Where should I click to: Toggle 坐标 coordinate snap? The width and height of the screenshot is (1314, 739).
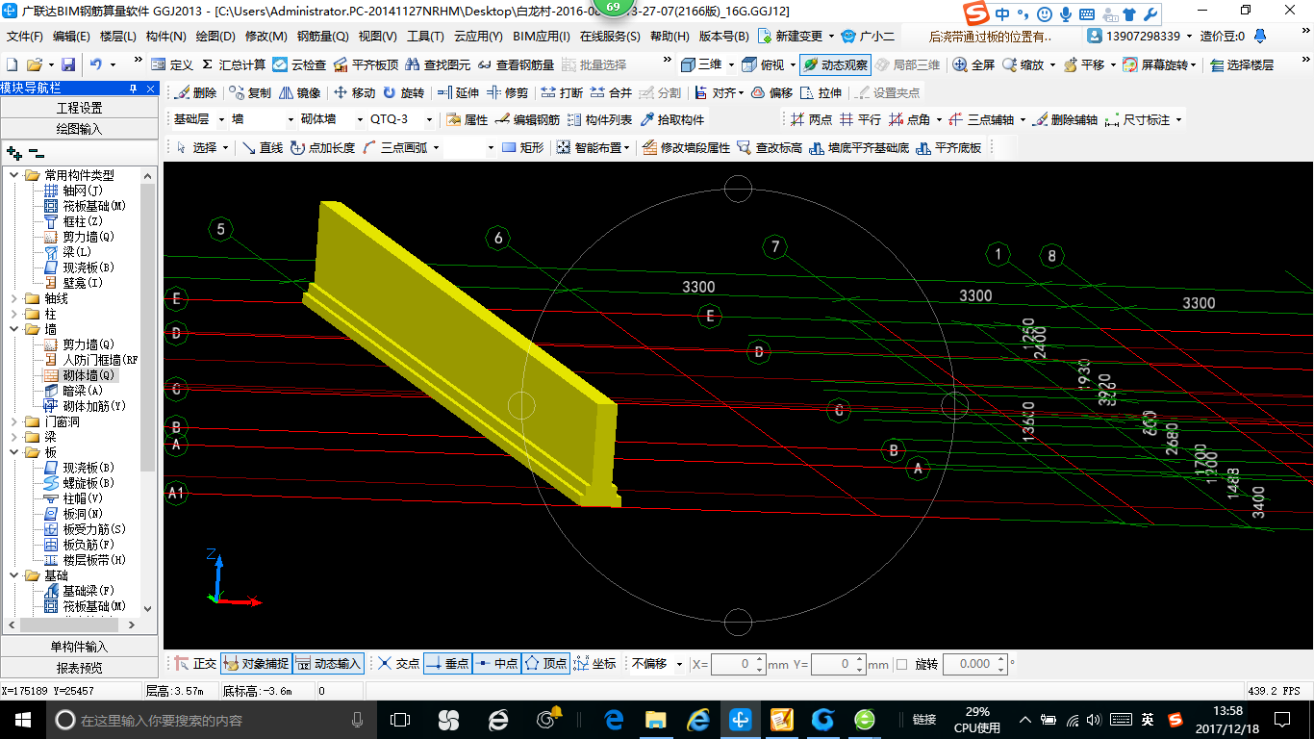(594, 664)
